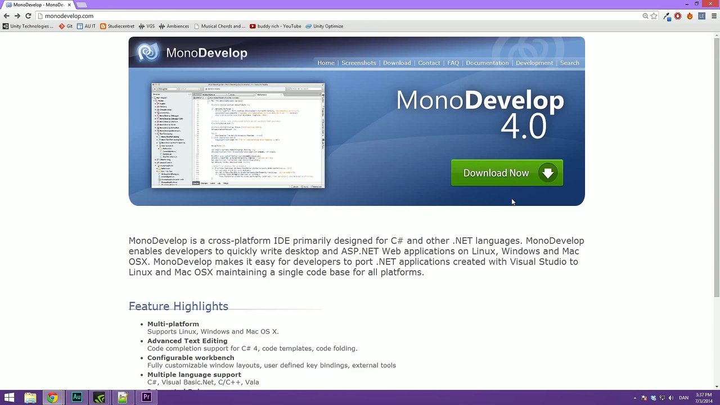Screen dimensions: 720x405
Task: Open the buddy rich - YouTube bookmark
Action: 276,26
